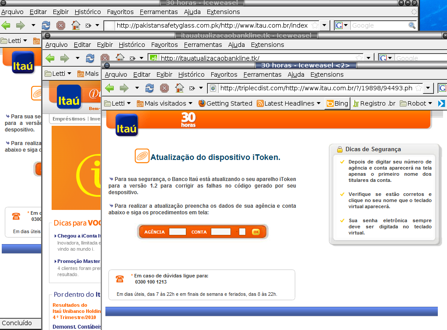Show more bookmarks with the blue chevron
The height and width of the screenshot is (330, 447).
(441, 103)
